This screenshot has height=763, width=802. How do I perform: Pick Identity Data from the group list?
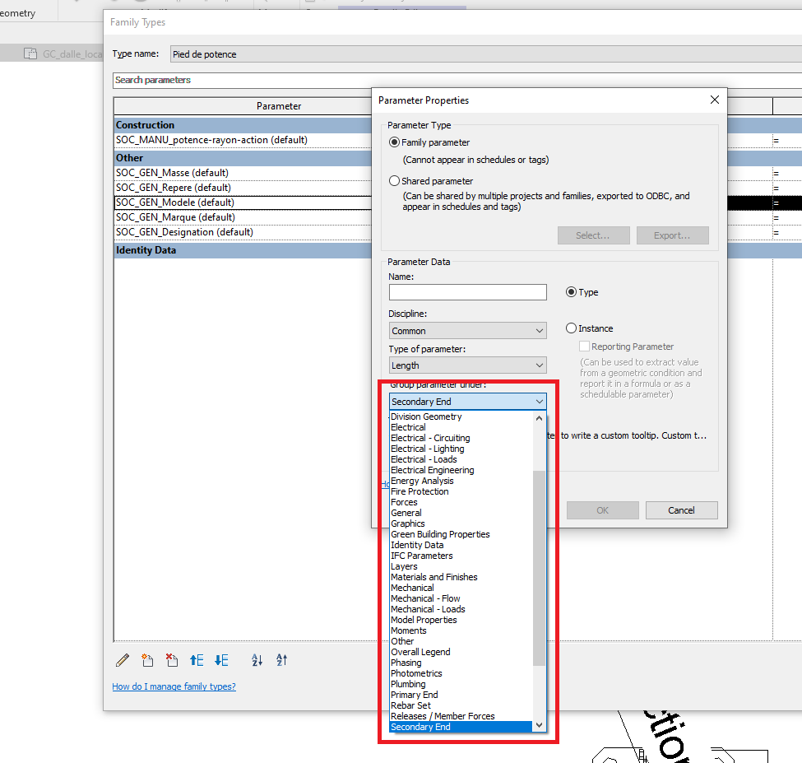tap(417, 545)
